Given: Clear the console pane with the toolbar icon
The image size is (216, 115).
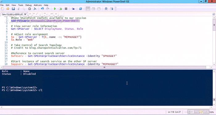Looking at the screenshot, I should 35,9.
